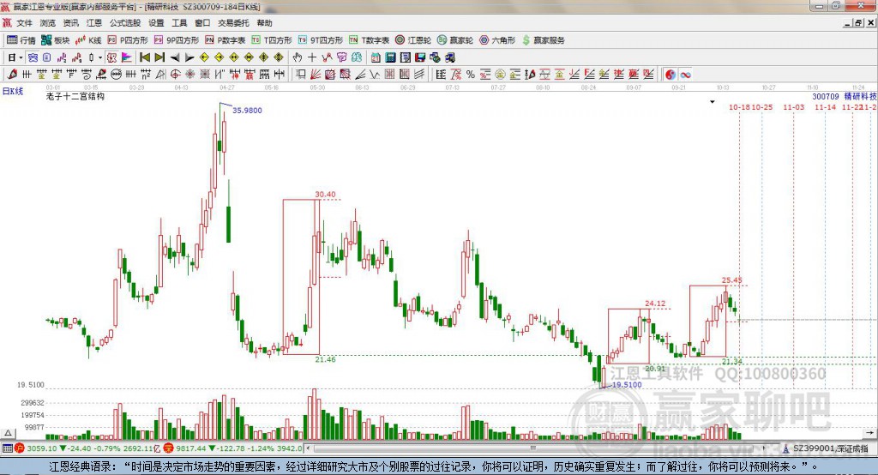Click the red-blue yin-yang icon
Screen dimensions: 878x475
(671, 75)
